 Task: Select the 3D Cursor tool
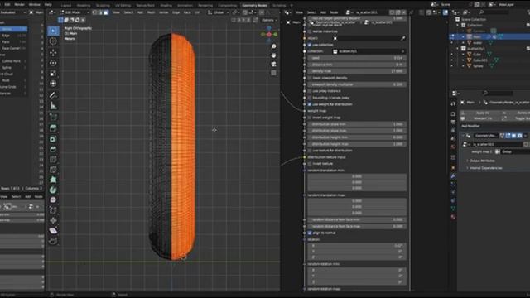pos(53,41)
